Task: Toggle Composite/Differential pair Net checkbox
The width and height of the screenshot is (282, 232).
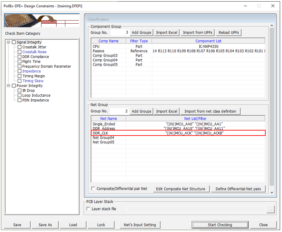Action: [93, 189]
